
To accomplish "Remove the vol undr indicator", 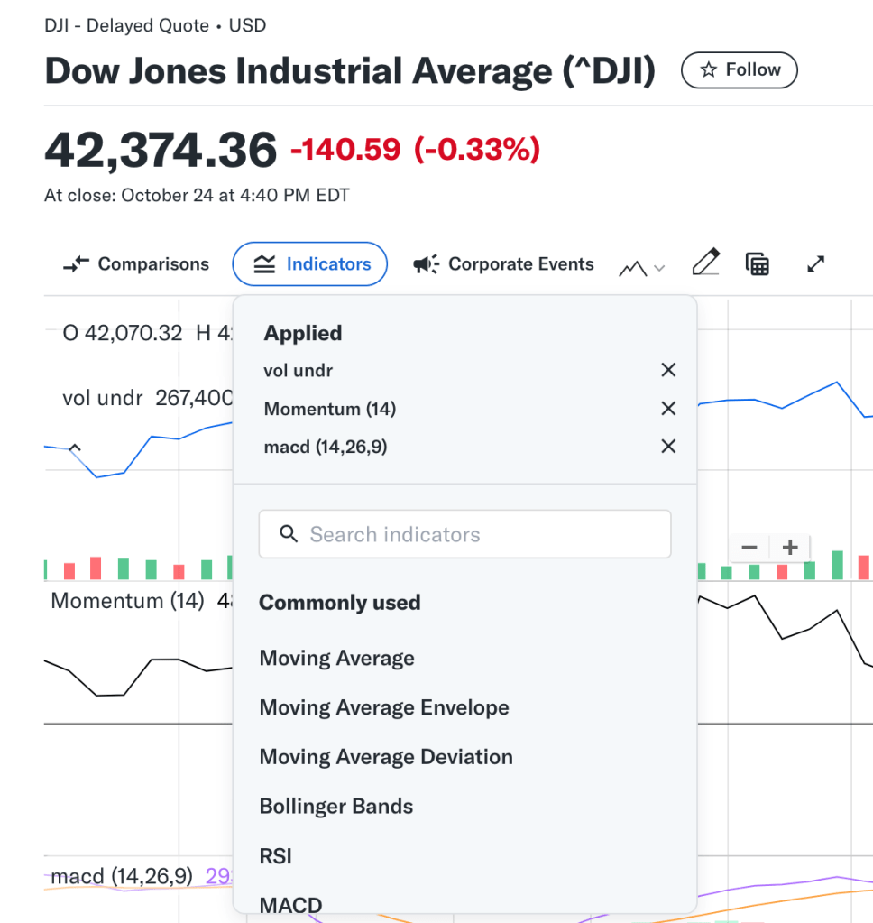I will (667, 370).
